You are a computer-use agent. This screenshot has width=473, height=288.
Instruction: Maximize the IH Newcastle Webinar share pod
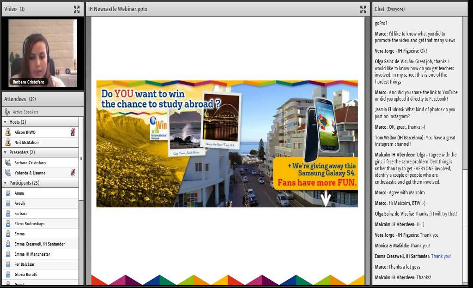(363, 9)
